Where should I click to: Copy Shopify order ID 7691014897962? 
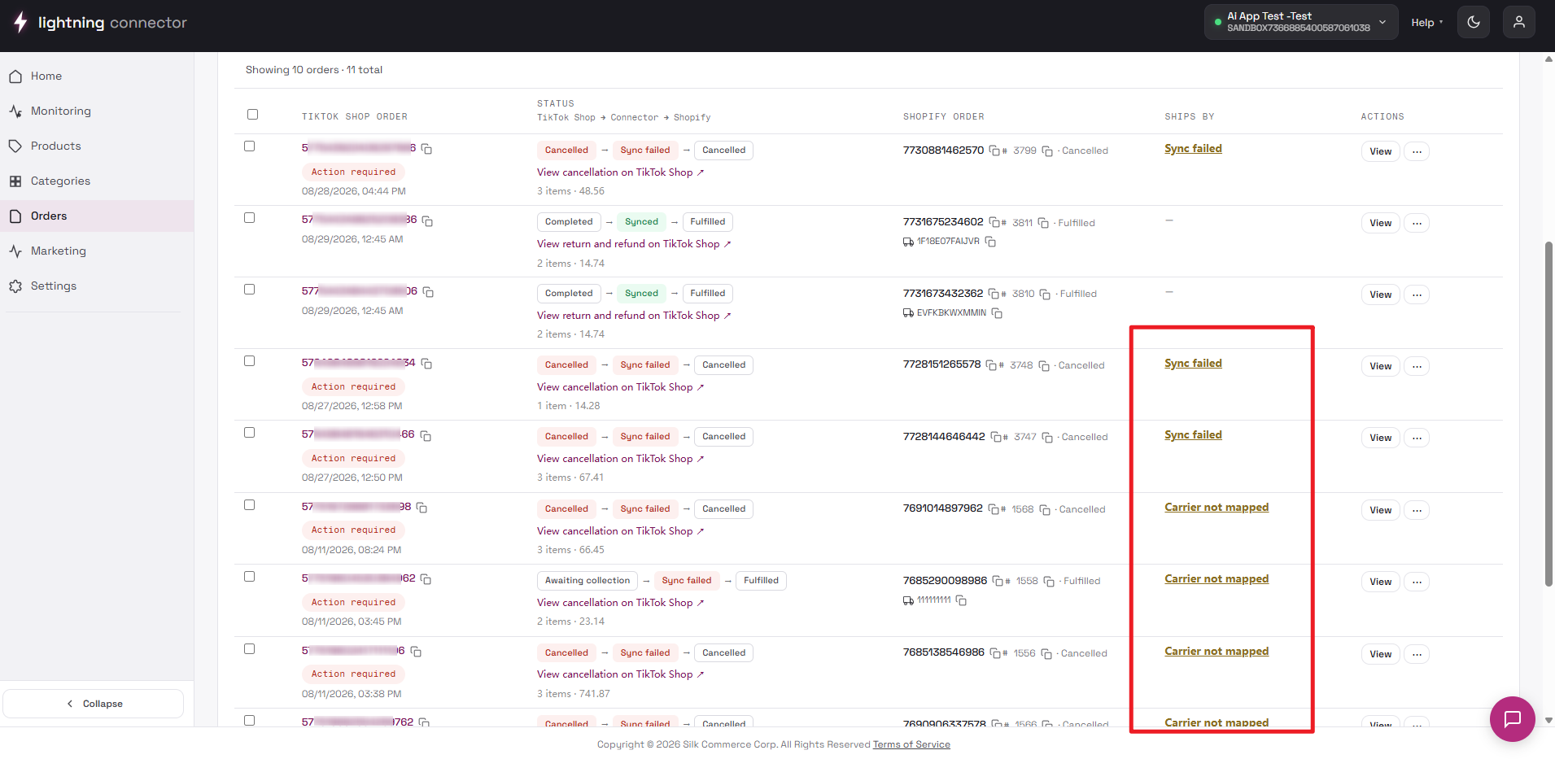(x=994, y=509)
